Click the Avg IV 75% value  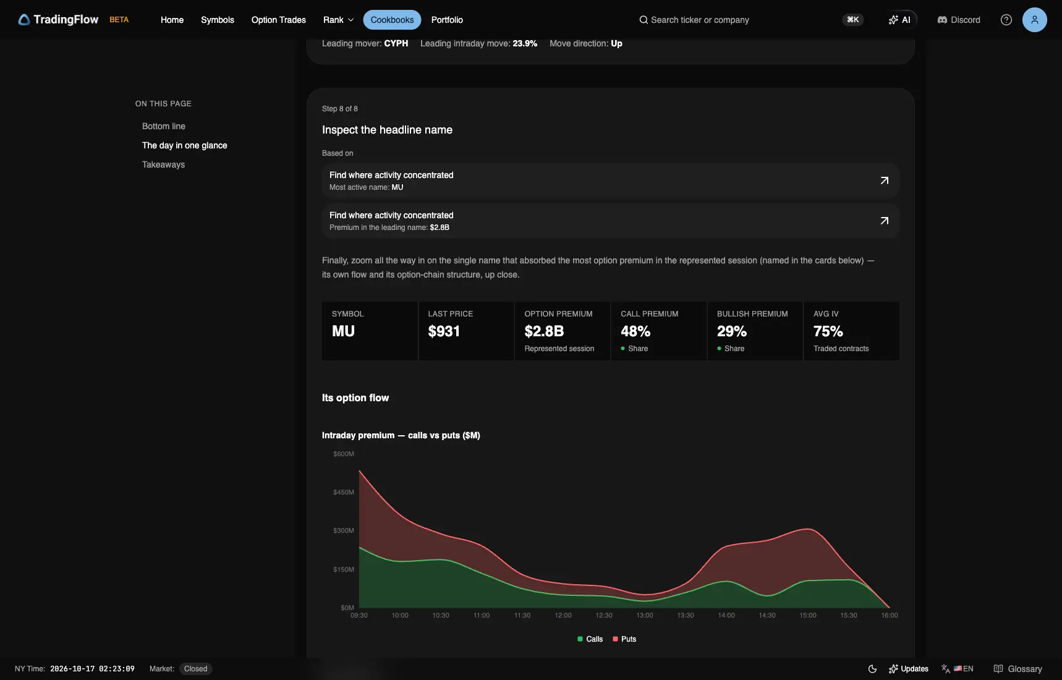828,331
